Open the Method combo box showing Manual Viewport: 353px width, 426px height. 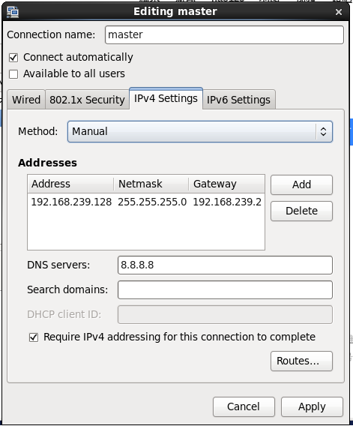tap(200, 131)
